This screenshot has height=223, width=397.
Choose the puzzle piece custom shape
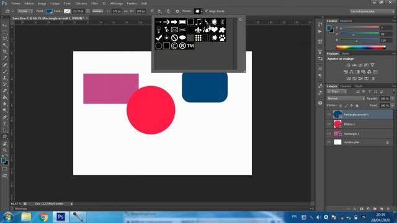pos(222,30)
